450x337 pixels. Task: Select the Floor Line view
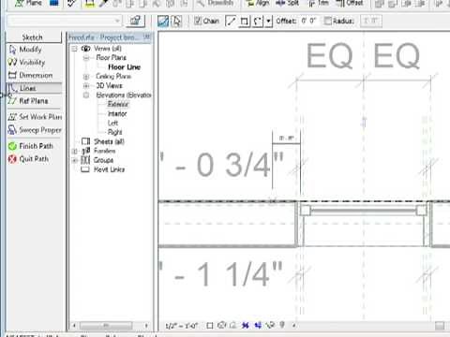pos(124,67)
